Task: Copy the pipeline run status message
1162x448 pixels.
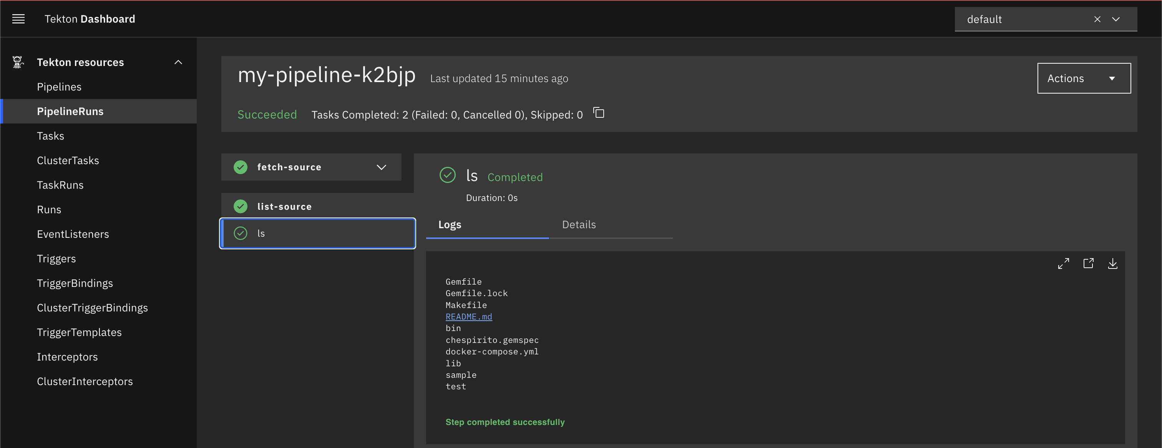Action: (x=599, y=113)
